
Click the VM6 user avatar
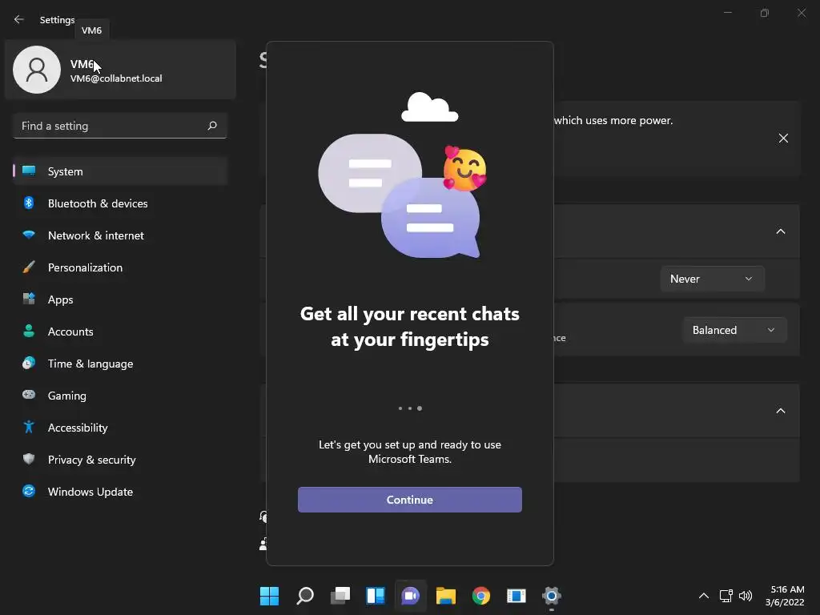click(37, 70)
